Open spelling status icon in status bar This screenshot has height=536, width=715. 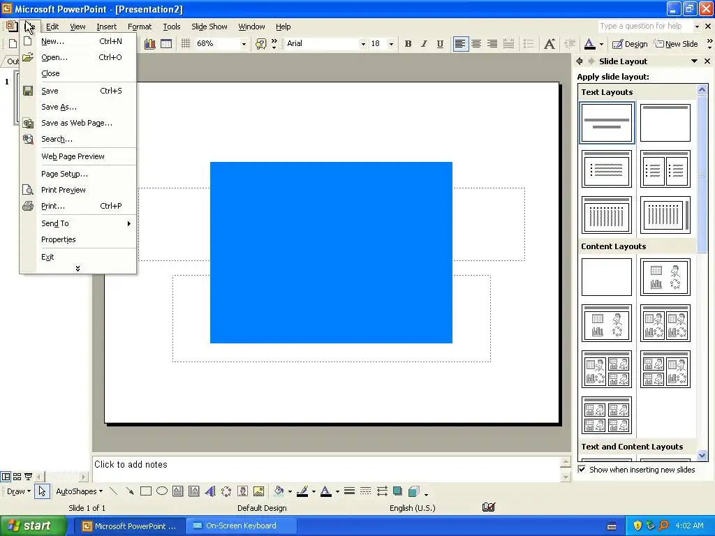coord(489,507)
